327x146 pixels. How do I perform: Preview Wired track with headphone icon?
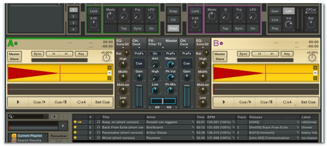(98, 138)
